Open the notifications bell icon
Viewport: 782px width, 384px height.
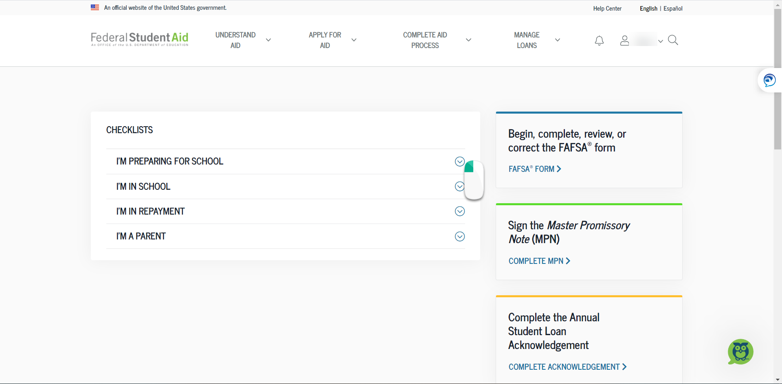pyautogui.click(x=599, y=40)
